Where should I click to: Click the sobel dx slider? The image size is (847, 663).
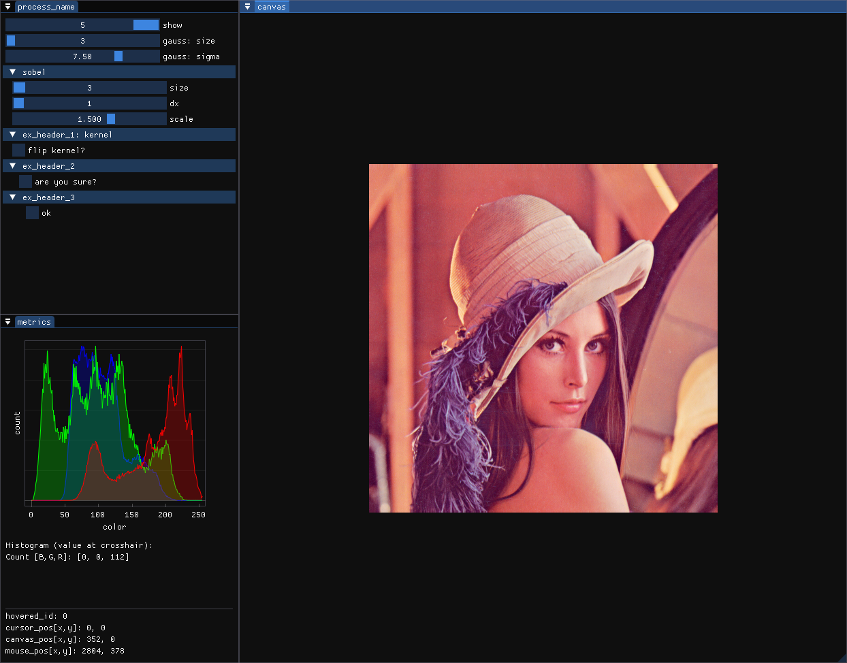[89, 103]
